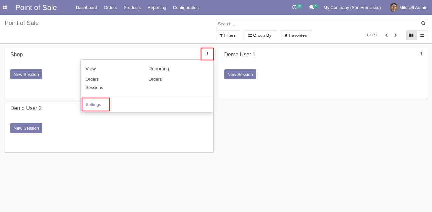Open the Dashboard menu

(x=87, y=7)
